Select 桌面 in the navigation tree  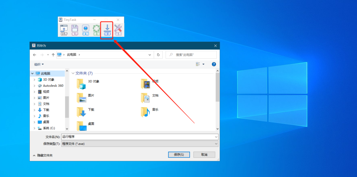46,122
